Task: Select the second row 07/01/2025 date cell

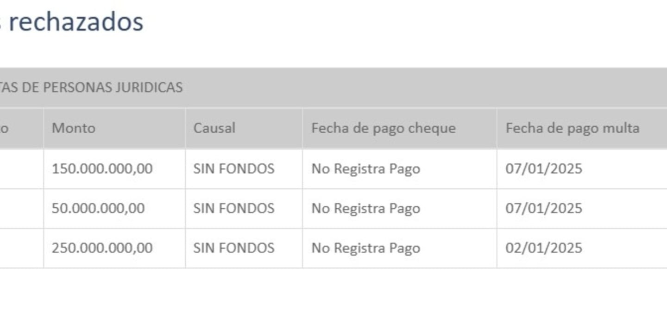Action: pos(582,208)
